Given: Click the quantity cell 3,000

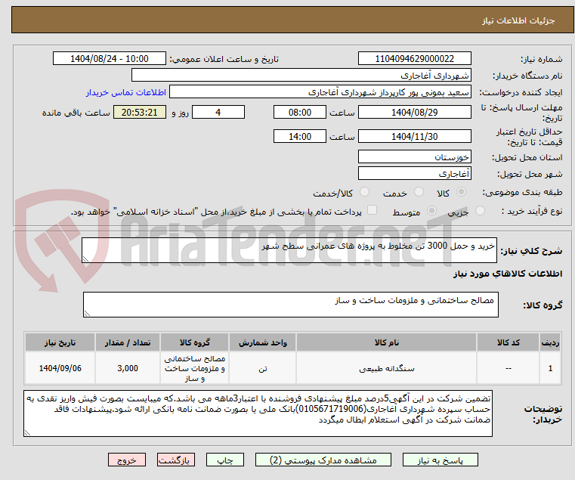Looking at the screenshot, I should pyautogui.click(x=128, y=368).
